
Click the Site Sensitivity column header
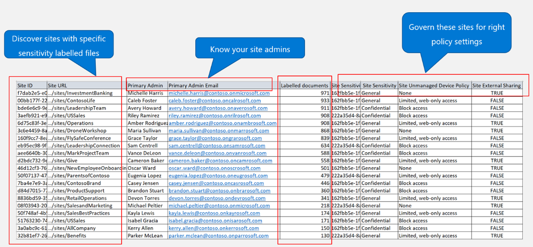[x=379, y=85]
